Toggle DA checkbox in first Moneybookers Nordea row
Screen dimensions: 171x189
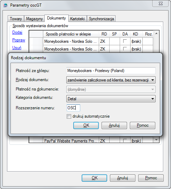pyautogui.click(x=125, y=41)
